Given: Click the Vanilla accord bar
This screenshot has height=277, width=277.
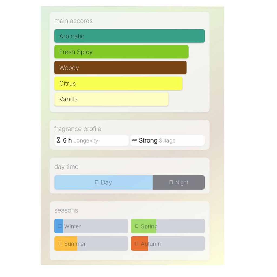Looking at the screenshot, I should pyautogui.click(x=111, y=99).
